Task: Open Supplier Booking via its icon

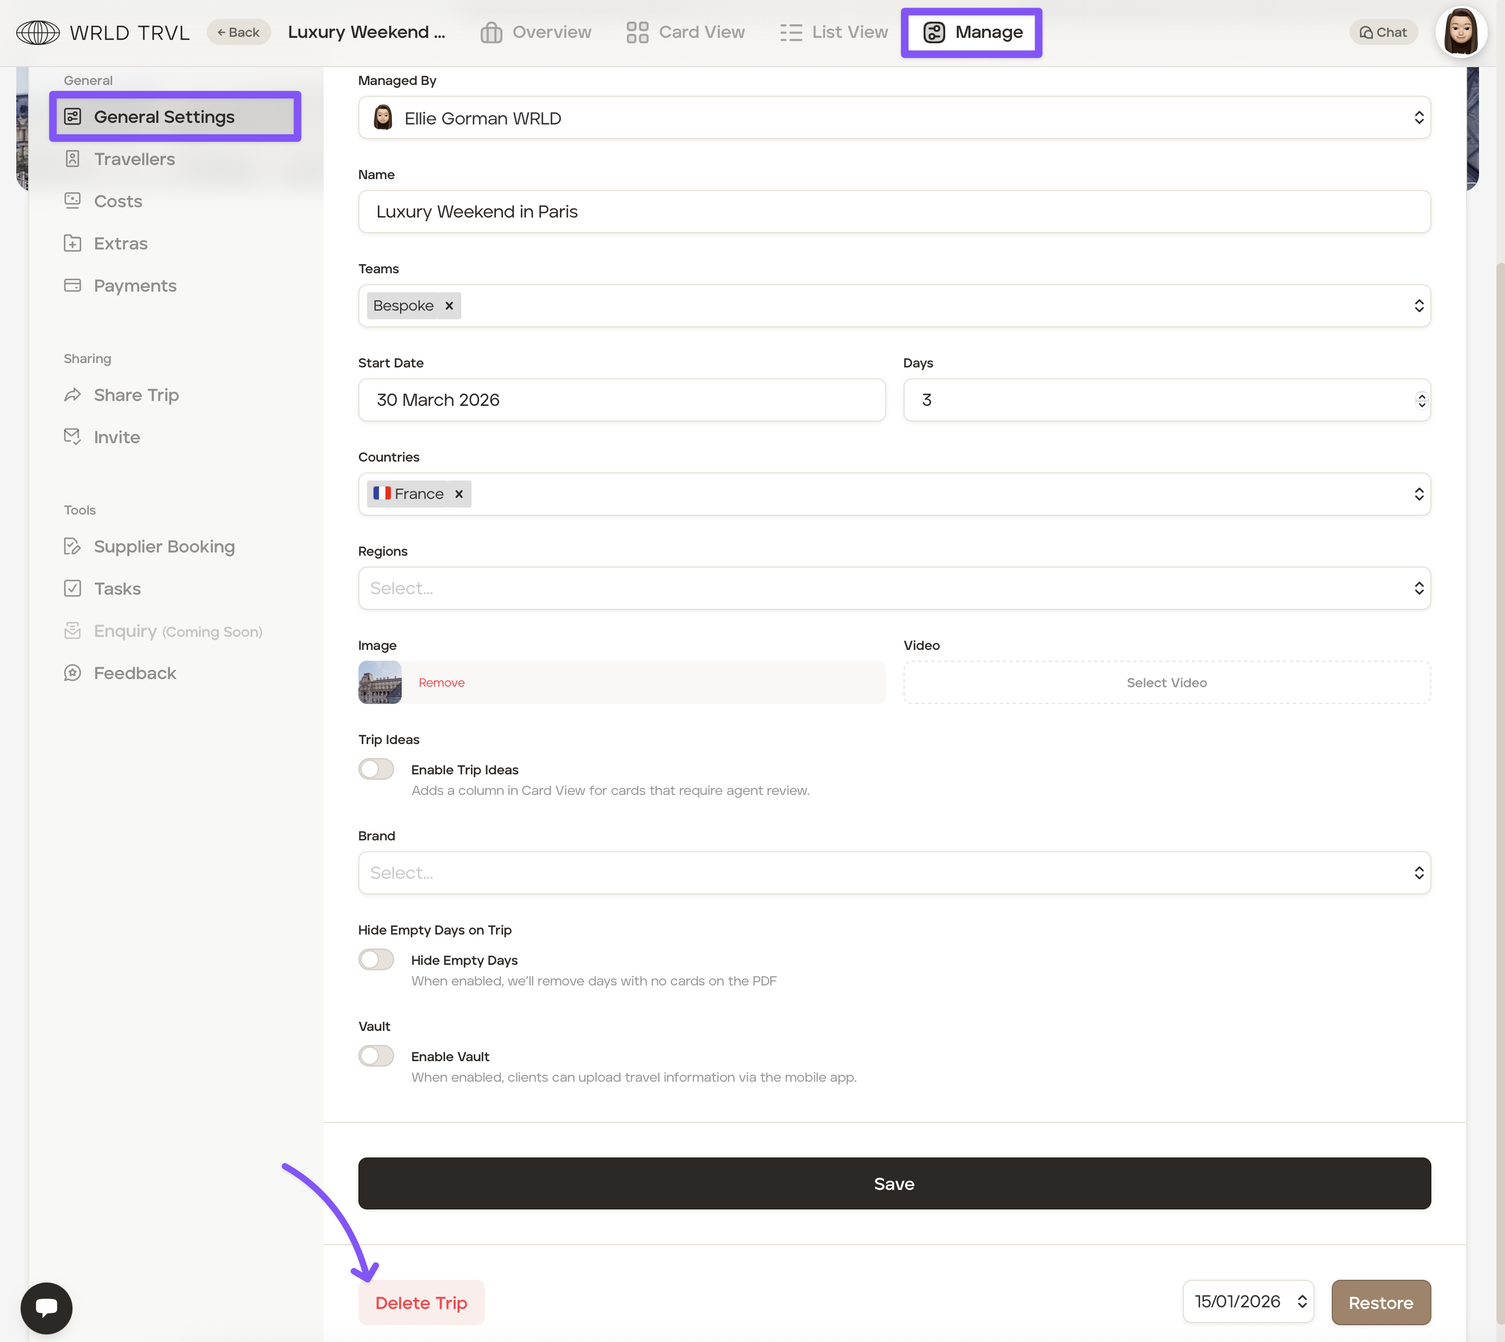Action: pyautogui.click(x=73, y=547)
